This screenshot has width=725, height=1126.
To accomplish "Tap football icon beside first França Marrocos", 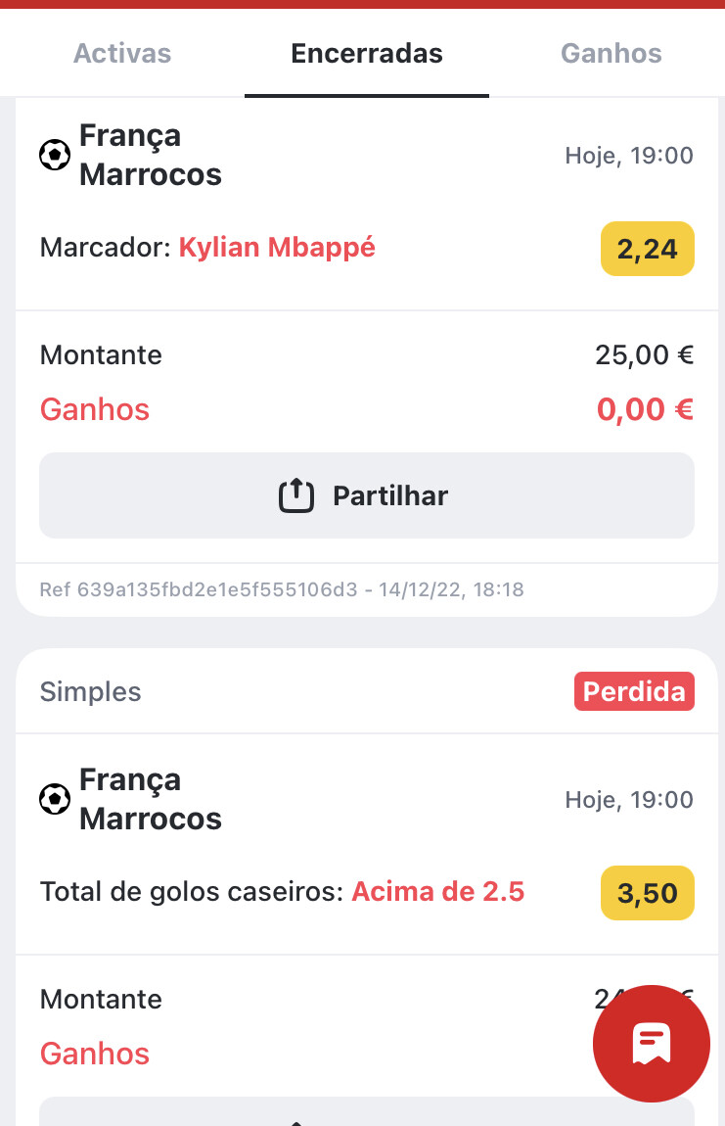I will [x=55, y=155].
